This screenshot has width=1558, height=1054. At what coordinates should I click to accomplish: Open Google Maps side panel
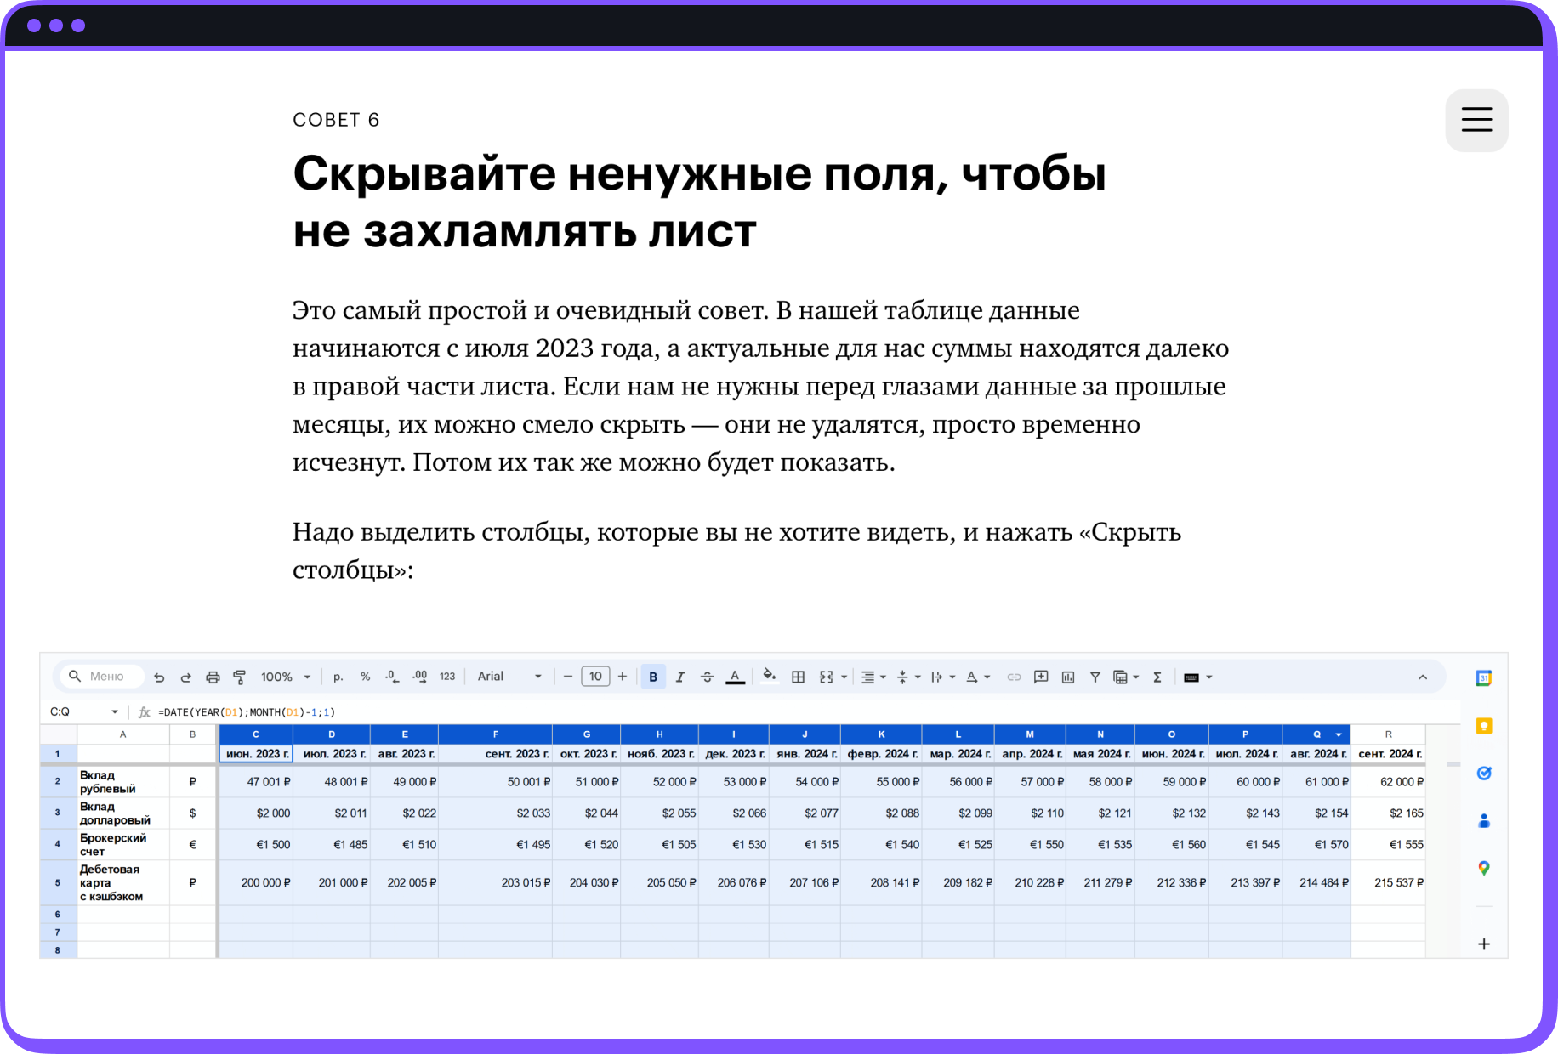tap(1484, 868)
